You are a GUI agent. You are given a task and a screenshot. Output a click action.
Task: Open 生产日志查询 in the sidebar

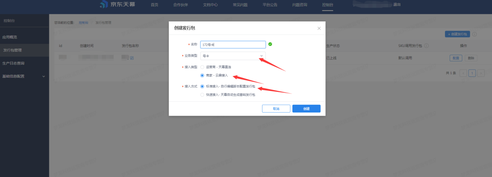pos(14,63)
